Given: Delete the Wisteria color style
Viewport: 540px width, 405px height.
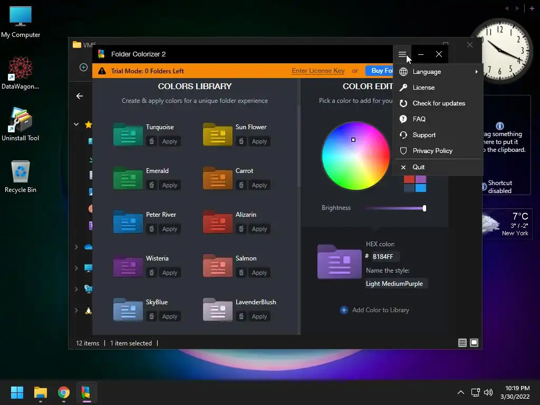Looking at the screenshot, I should pyautogui.click(x=151, y=273).
